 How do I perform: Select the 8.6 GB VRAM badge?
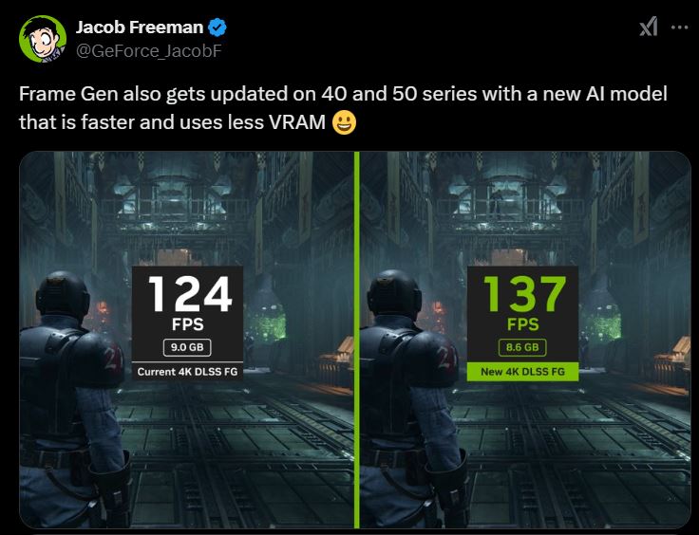521,347
